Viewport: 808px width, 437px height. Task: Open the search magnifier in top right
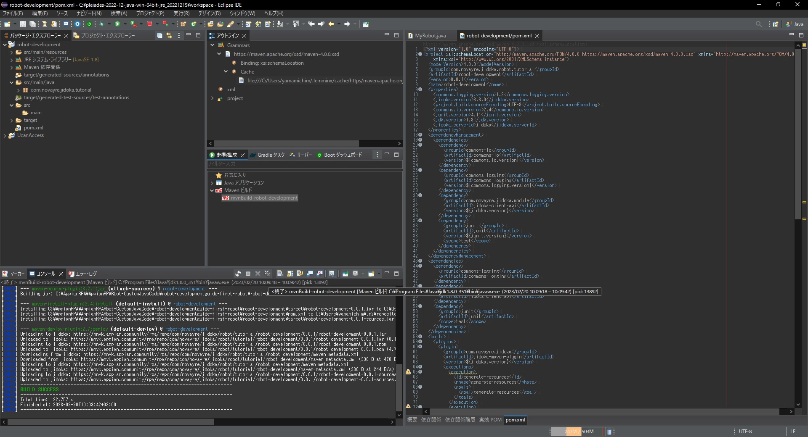click(x=759, y=24)
